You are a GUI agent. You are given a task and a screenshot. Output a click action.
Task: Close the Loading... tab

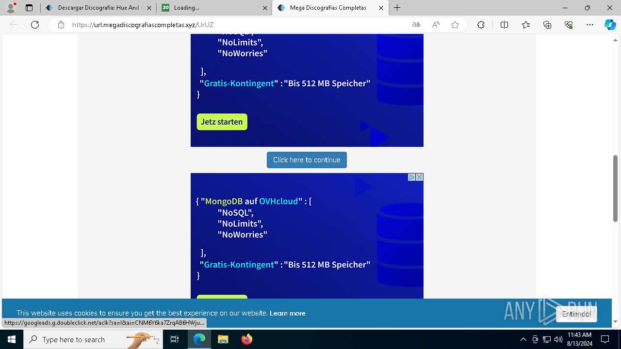[x=265, y=8]
